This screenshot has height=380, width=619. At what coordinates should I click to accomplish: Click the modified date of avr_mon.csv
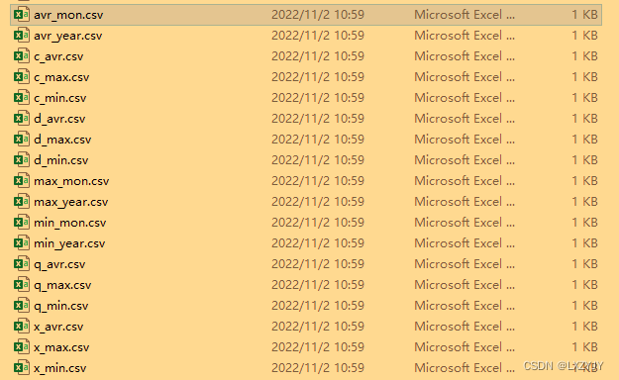(318, 15)
